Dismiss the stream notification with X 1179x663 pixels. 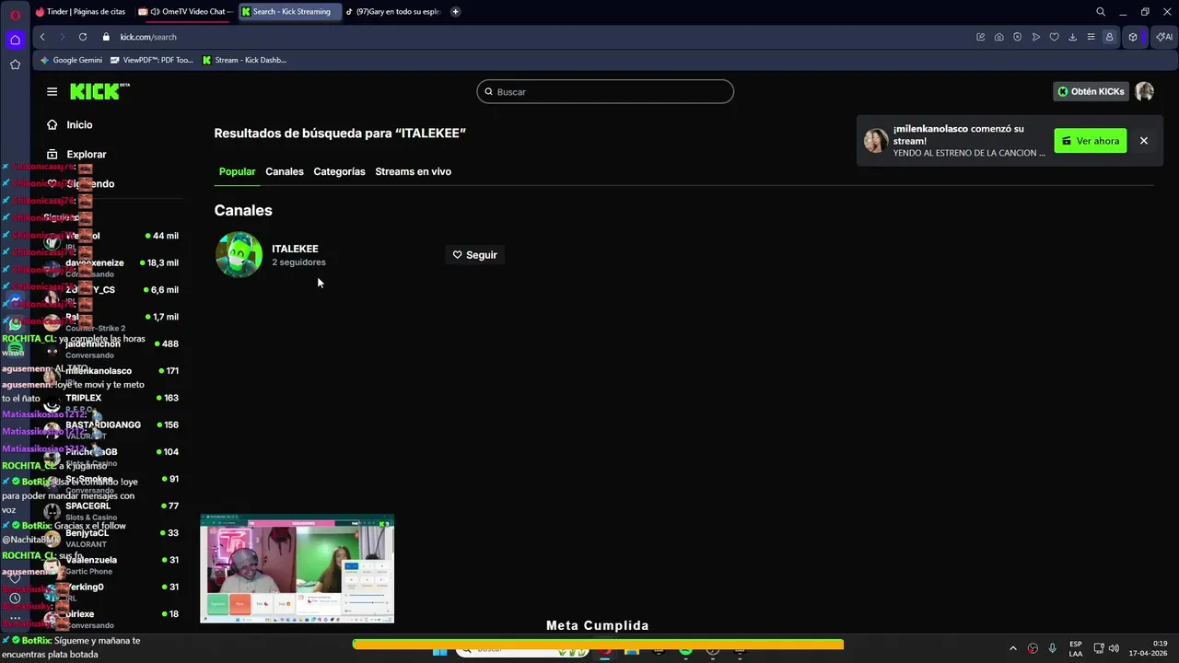(1144, 141)
